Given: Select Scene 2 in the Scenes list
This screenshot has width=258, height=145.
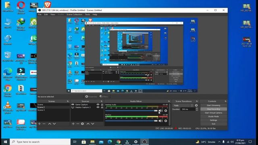Looking at the screenshot, I should point(53,107).
